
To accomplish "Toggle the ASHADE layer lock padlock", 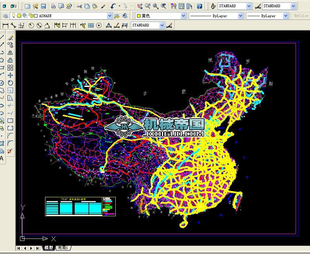I will [x=30, y=15].
